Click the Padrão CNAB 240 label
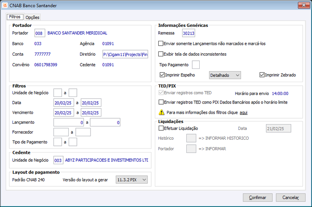 tap(28, 180)
